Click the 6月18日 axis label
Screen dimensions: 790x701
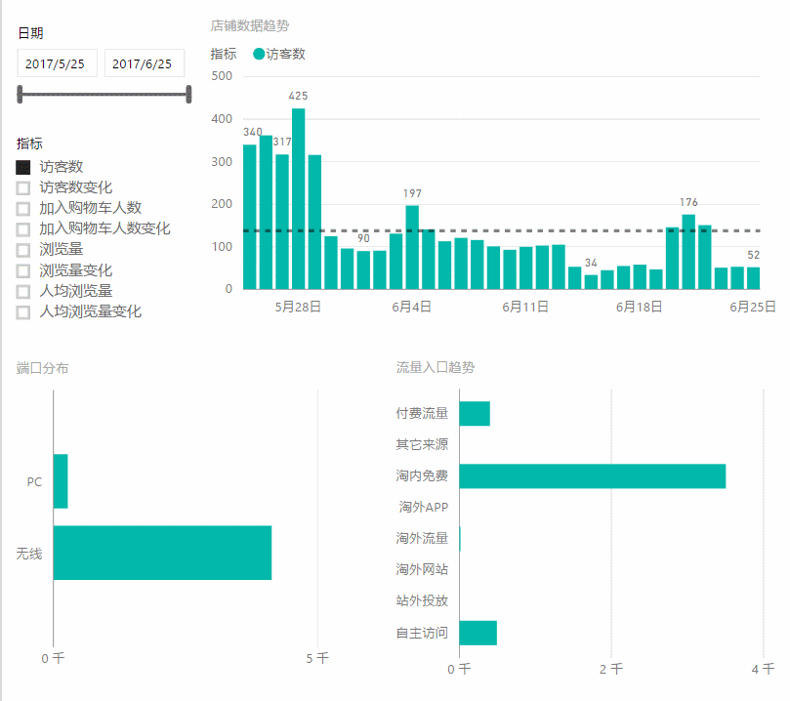pyautogui.click(x=639, y=307)
